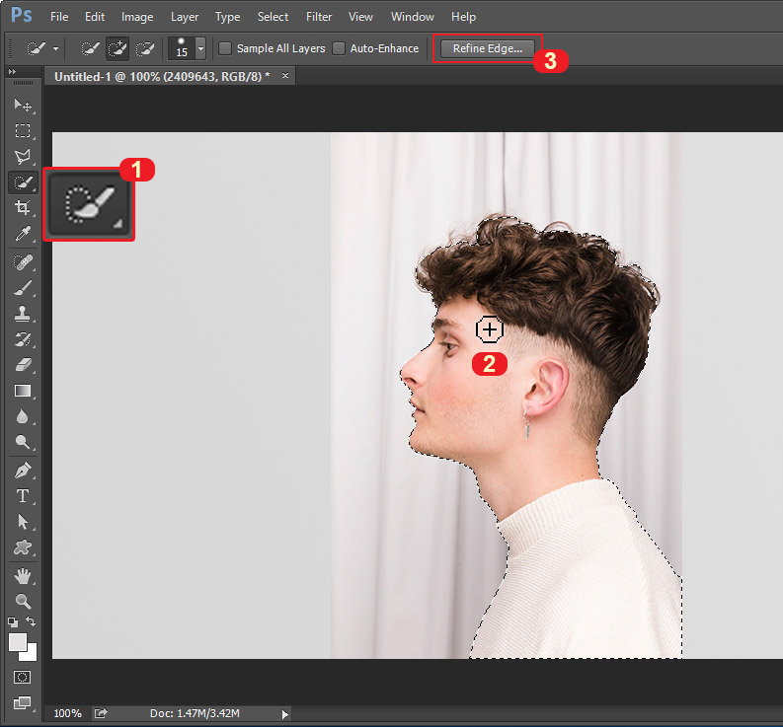Viewport: 783px width, 727px height.
Task: Select the History Brush tool
Action: click(23, 339)
